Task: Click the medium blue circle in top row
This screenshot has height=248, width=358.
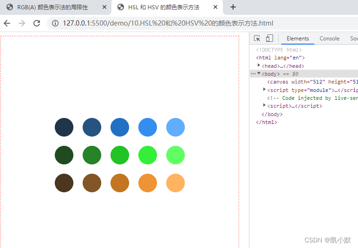Action: pyautogui.click(x=120, y=127)
